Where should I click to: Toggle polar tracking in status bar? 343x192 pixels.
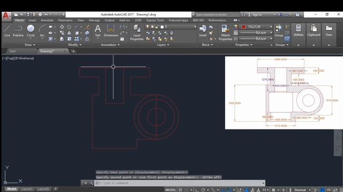pos(203,190)
